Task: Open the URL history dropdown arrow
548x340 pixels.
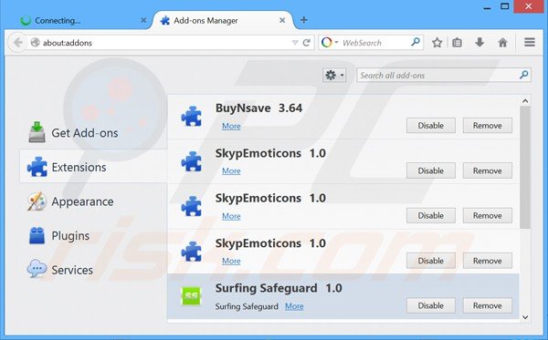Action: [295, 43]
